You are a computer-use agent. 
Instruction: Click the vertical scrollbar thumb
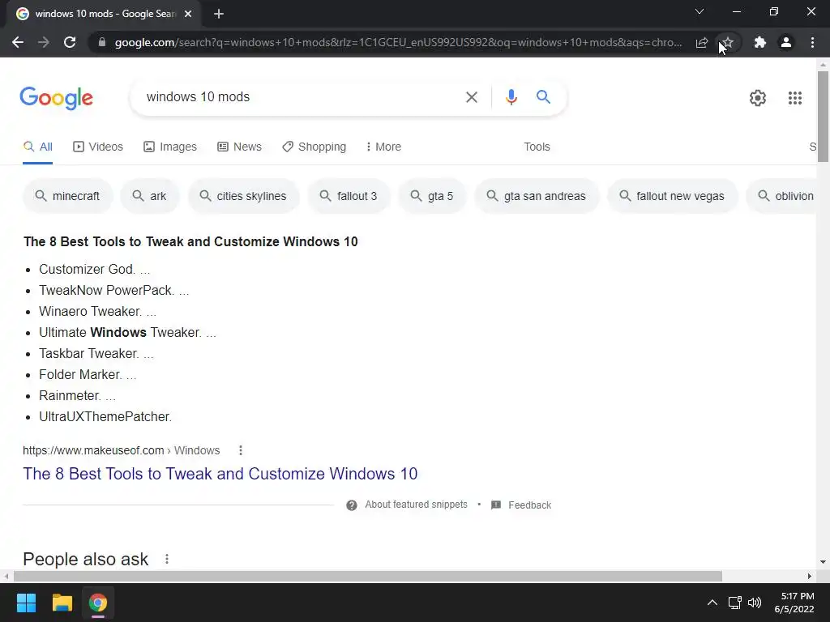tap(823, 117)
